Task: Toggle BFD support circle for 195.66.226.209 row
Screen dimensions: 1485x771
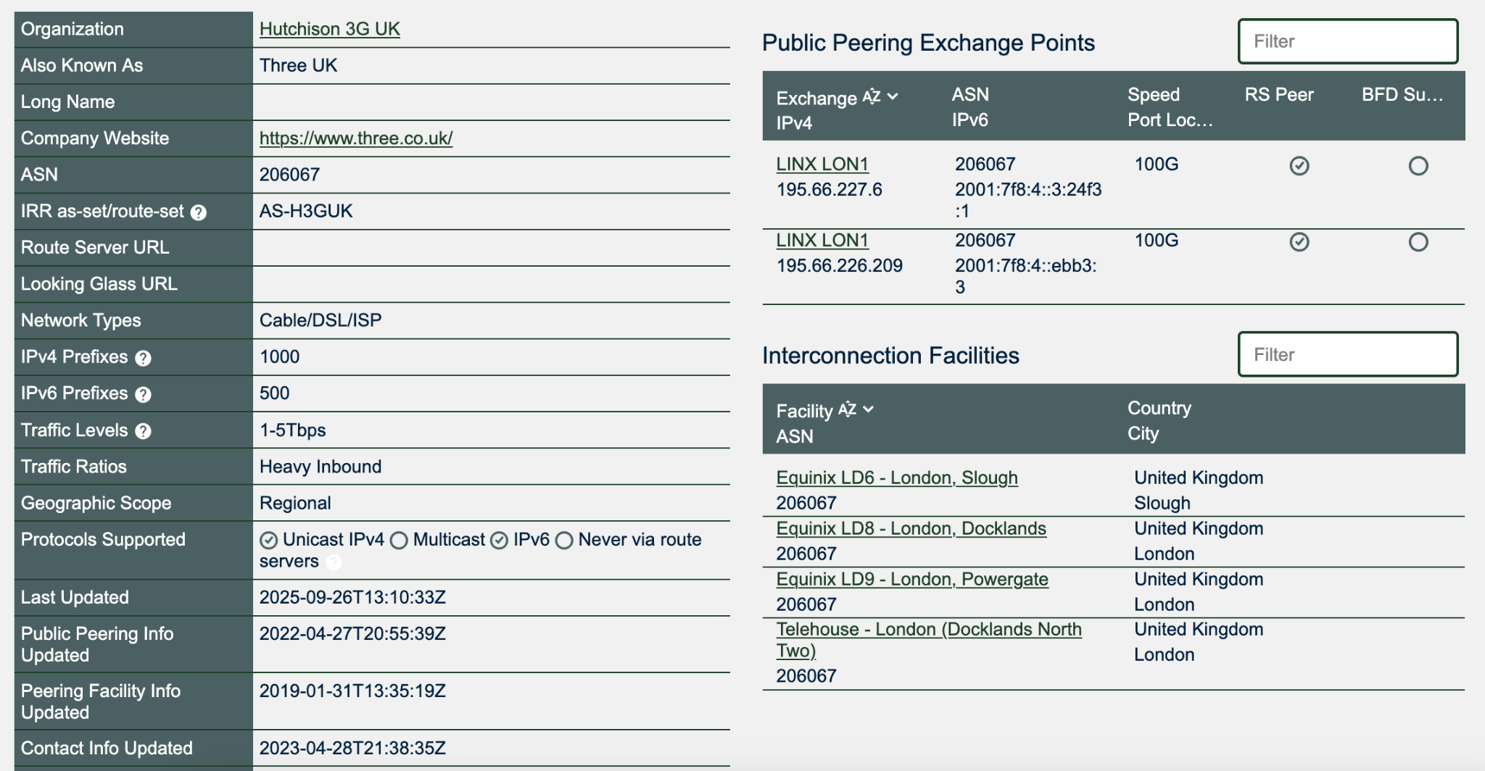Action: click(1418, 242)
